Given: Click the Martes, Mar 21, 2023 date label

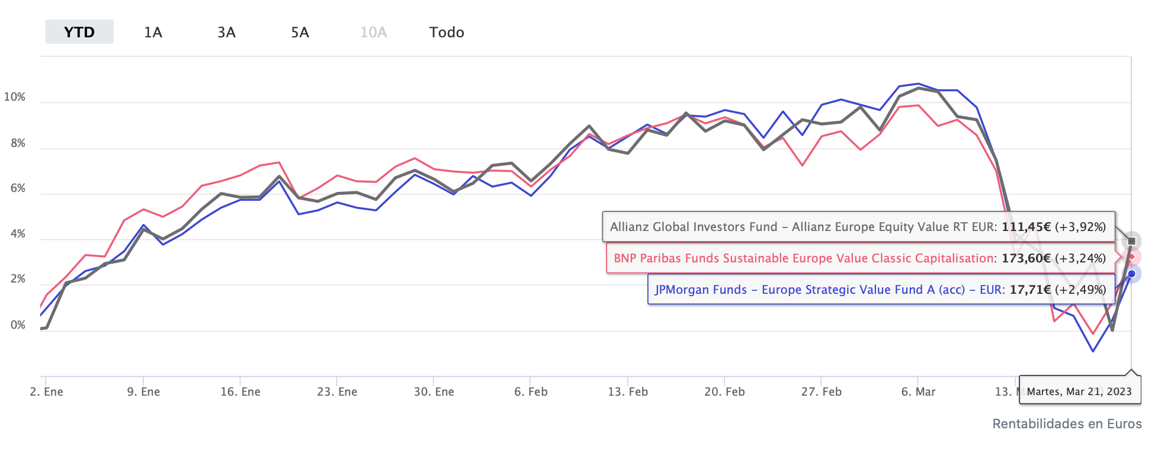Looking at the screenshot, I should 1079,392.
